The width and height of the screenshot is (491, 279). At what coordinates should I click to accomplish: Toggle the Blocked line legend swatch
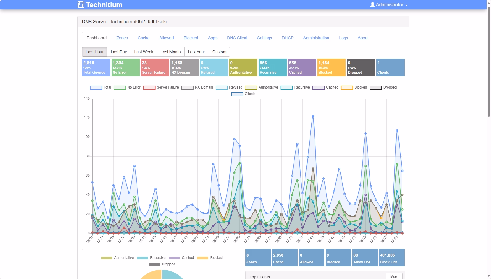(x=347, y=87)
